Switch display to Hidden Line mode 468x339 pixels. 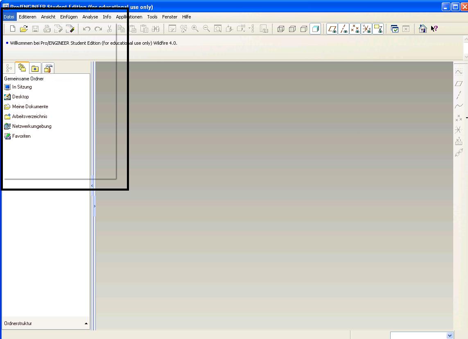(292, 29)
